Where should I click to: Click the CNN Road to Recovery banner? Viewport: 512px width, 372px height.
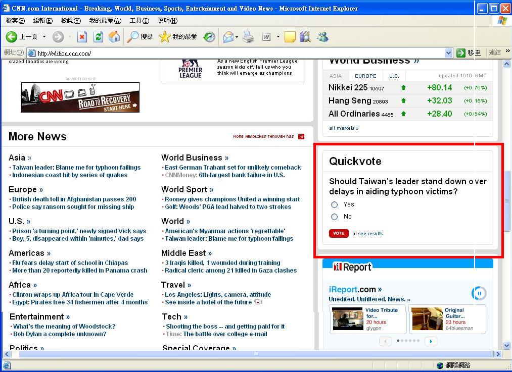(x=80, y=97)
